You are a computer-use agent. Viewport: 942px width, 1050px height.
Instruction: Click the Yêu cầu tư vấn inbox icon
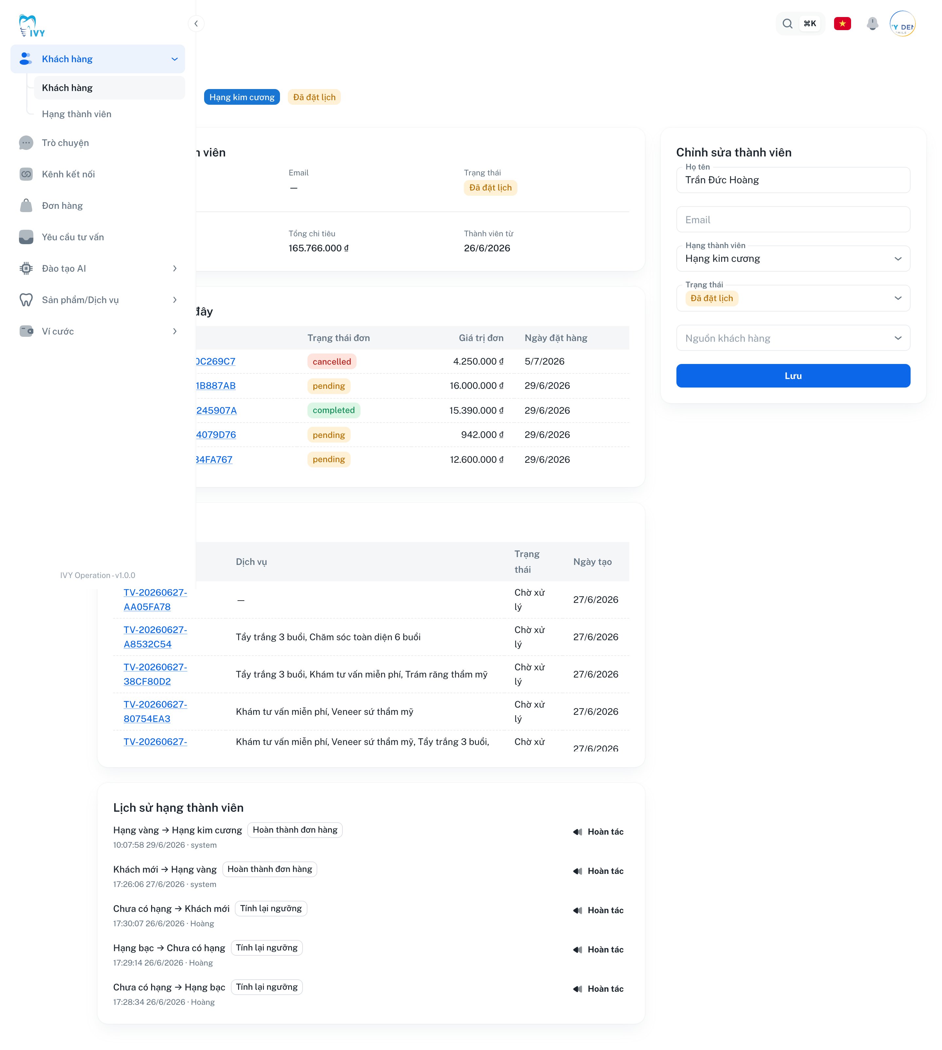coord(26,237)
